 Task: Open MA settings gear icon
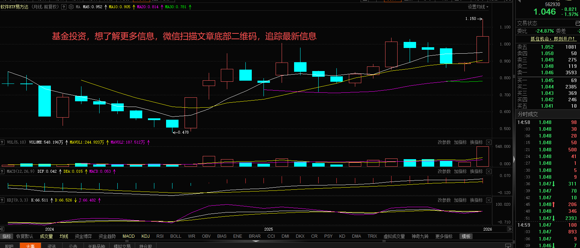pyautogui.click(x=71, y=7)
